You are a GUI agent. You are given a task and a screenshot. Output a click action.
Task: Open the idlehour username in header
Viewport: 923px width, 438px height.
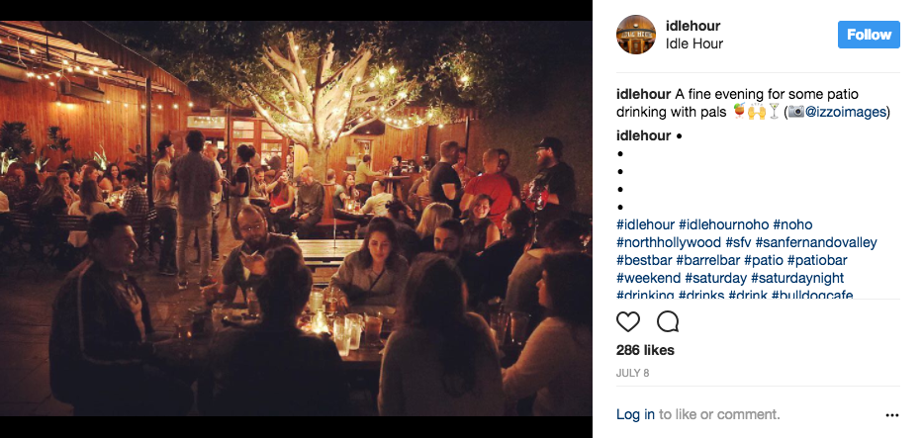692,26
